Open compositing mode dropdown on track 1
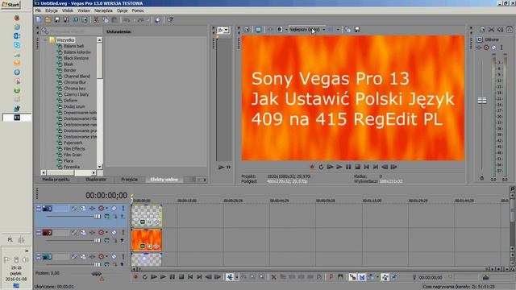 click(107, 217)
